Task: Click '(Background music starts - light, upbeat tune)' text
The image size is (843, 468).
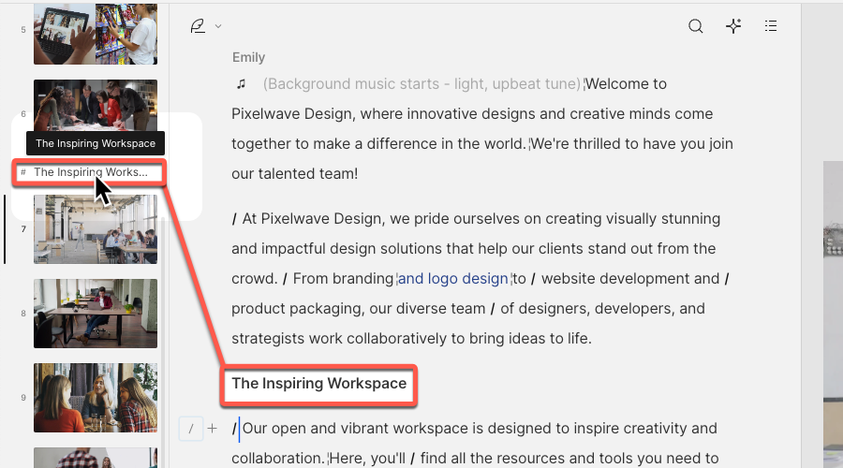Action: [x=422, y=84]
